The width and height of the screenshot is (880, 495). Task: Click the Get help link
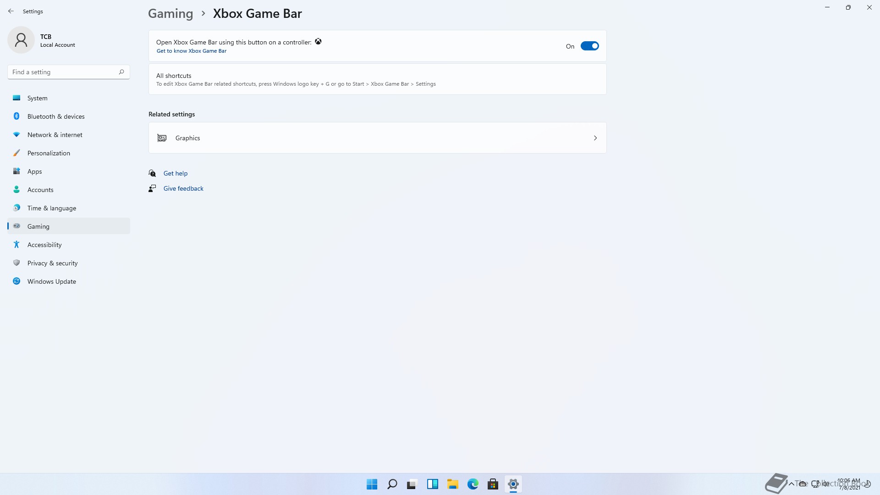[176, 173]
